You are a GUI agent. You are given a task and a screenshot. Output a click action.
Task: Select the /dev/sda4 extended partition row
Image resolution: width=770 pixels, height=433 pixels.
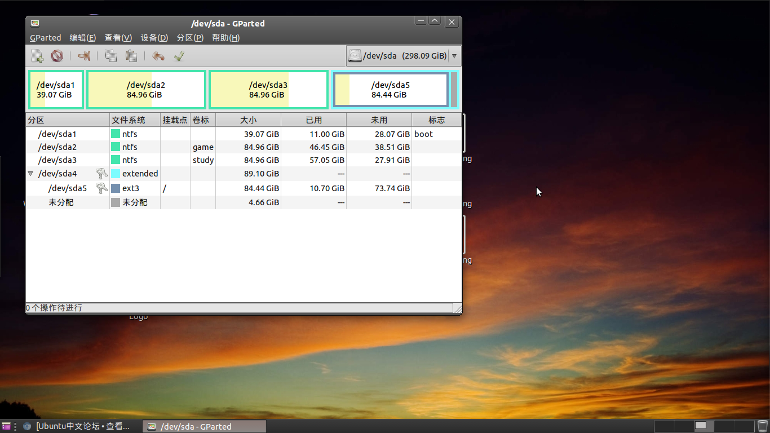click(x=244, y=174)
